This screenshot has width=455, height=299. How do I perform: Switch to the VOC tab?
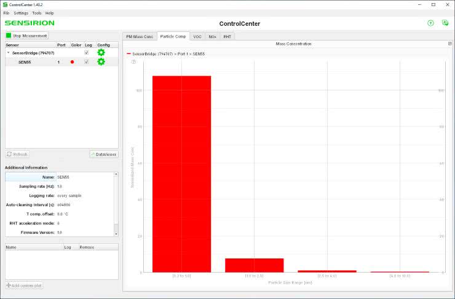tap(197, 37)
